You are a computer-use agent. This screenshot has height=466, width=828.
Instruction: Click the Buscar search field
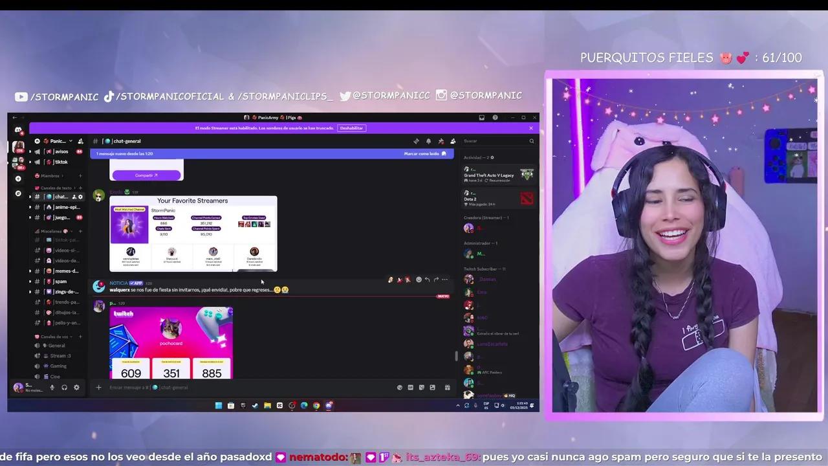tap(499, 141)
